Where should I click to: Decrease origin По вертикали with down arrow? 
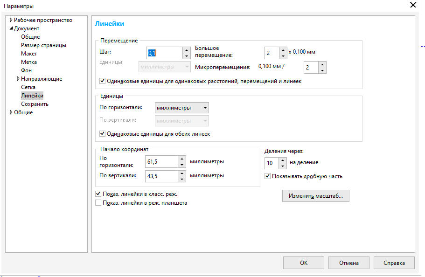182,179
